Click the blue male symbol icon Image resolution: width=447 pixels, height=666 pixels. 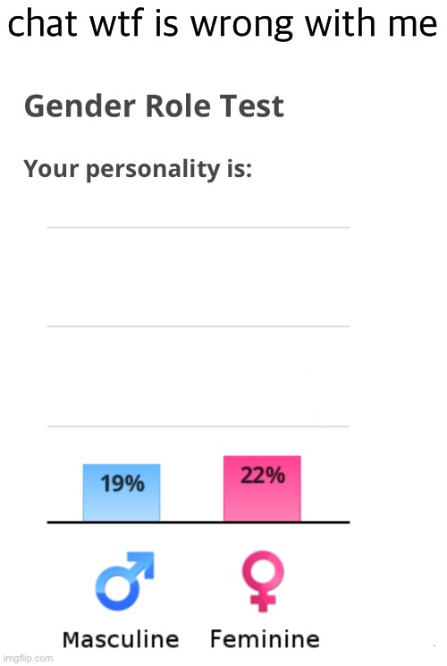point(124,580)
